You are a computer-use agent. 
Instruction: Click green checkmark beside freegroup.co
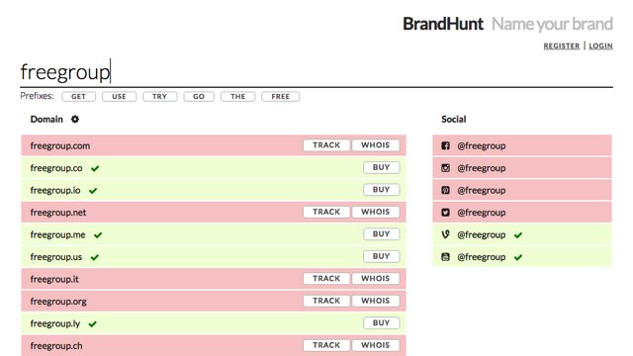95,168
